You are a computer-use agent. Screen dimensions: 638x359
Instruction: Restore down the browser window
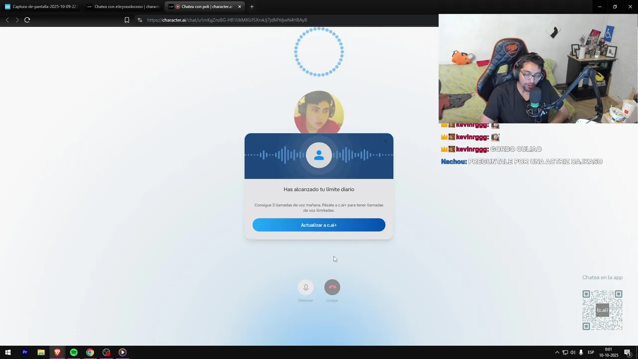point(615,6)
